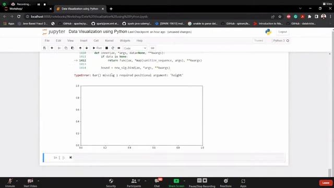Click the empty code cell input area

pos(179,158)
